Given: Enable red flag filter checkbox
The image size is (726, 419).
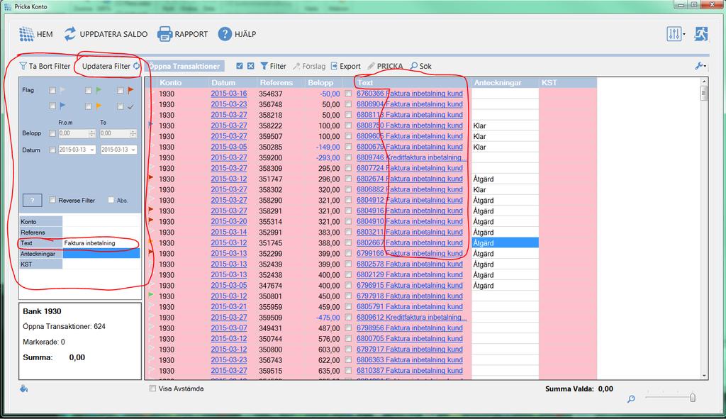Looking at the screenshot, I should pos(121,90).
